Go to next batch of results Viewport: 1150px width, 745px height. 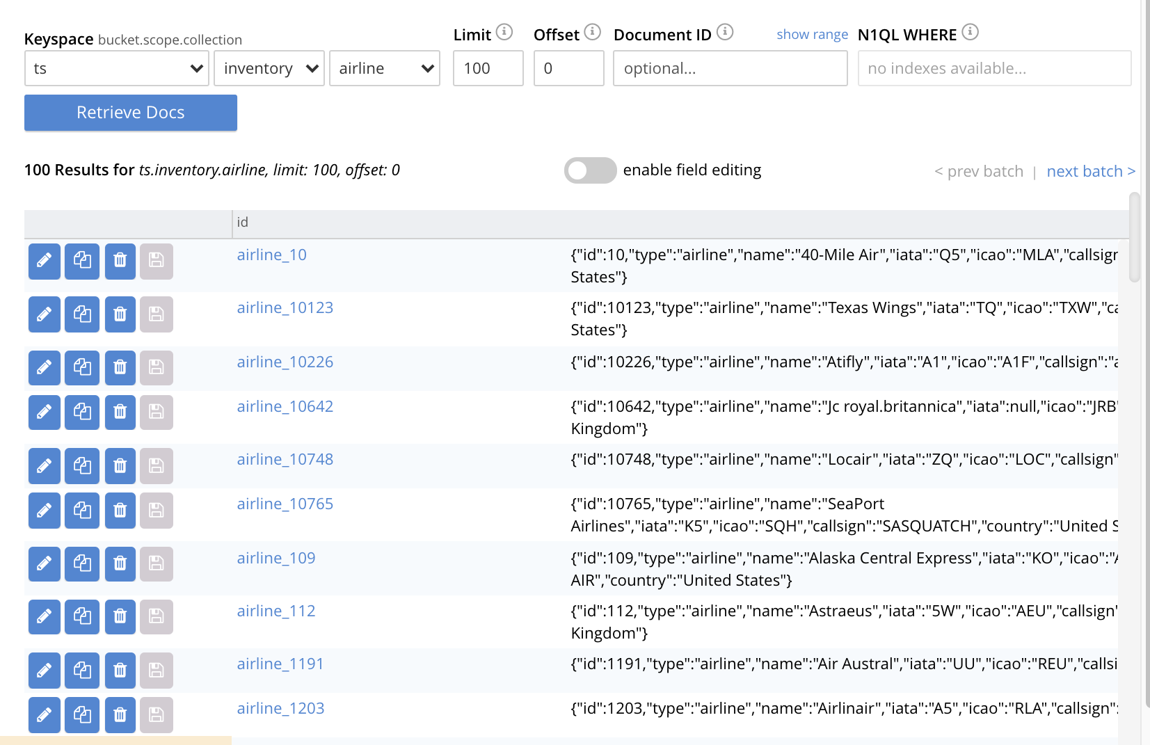point(1090,171)
